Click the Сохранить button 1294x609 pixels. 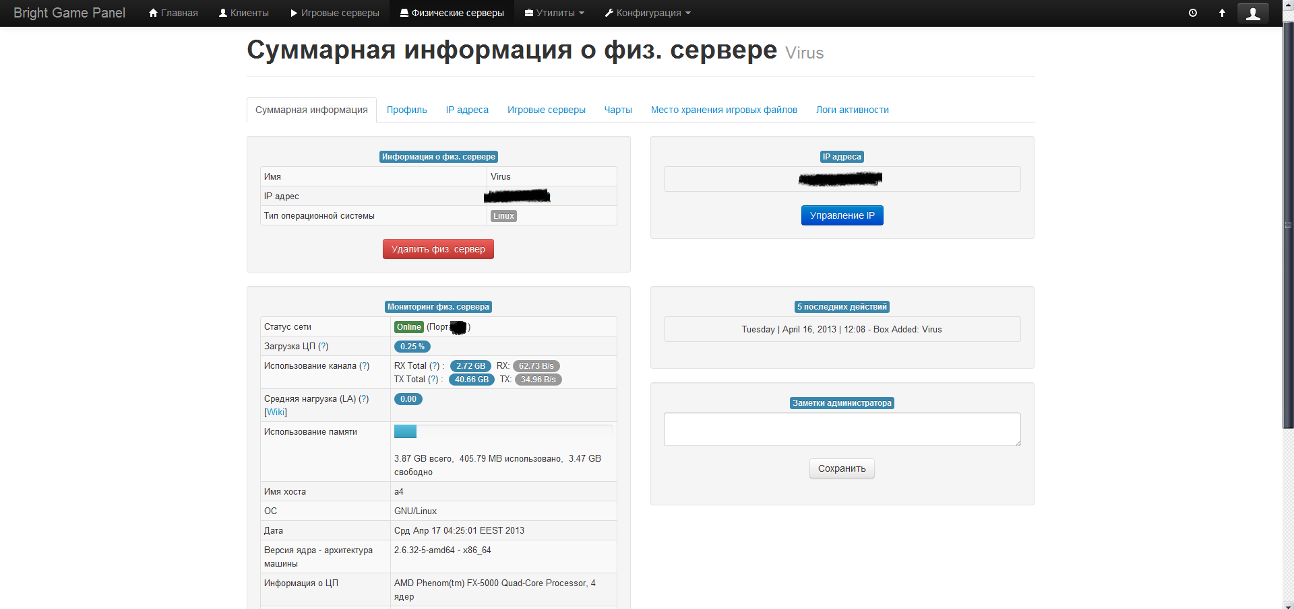(842, 468)
